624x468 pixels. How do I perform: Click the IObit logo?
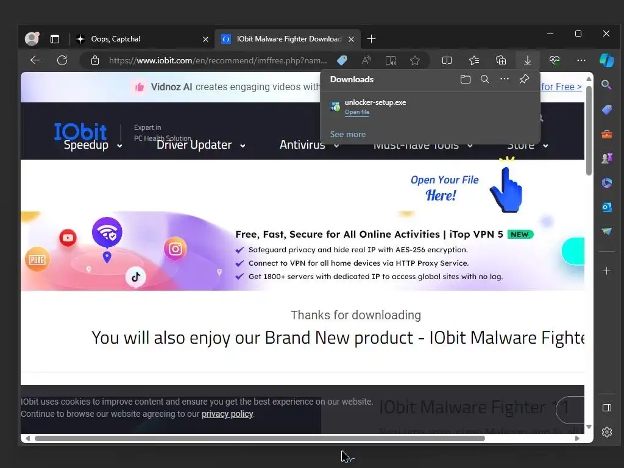click(x=80, y=132)
